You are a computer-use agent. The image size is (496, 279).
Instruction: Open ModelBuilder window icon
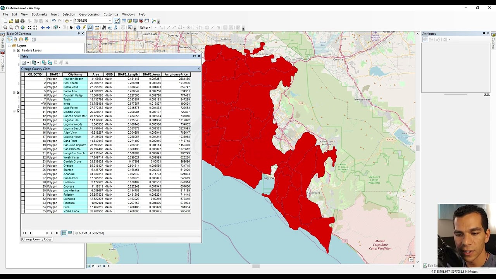tap(154, 21)
